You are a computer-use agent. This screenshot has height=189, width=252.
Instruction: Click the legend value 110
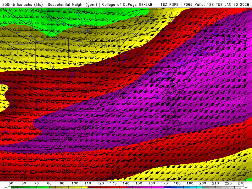pos(88,183)
